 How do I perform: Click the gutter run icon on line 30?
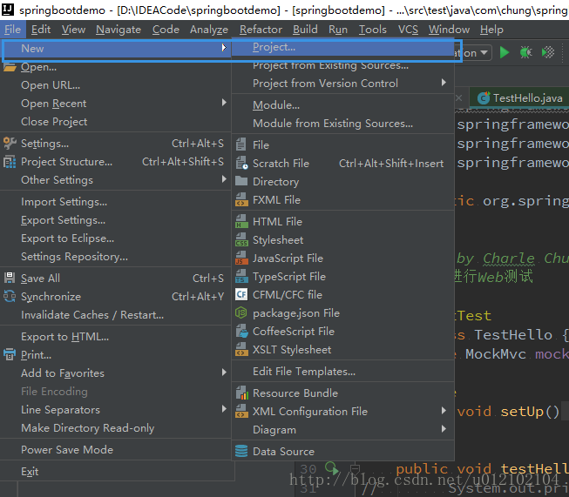point(332,468)
